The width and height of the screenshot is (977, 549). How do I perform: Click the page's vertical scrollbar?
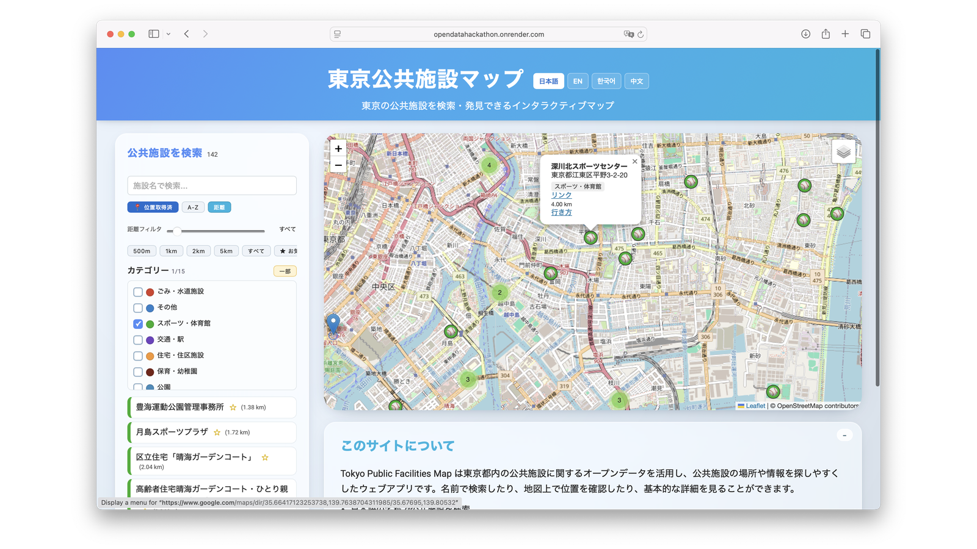(877, 218)
